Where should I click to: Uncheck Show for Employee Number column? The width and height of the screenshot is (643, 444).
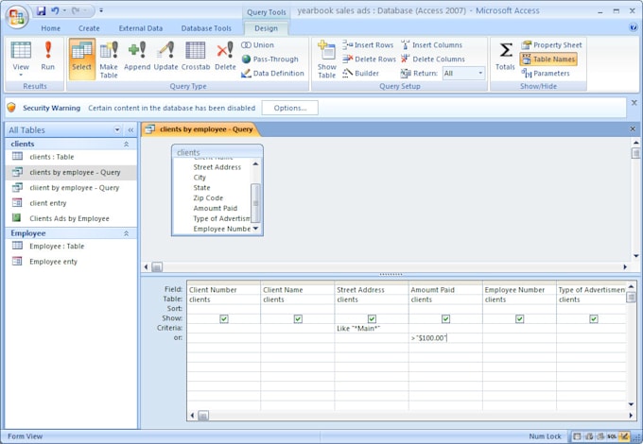tap(519, 318)
